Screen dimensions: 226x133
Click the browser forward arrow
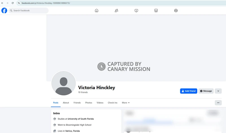7,3
